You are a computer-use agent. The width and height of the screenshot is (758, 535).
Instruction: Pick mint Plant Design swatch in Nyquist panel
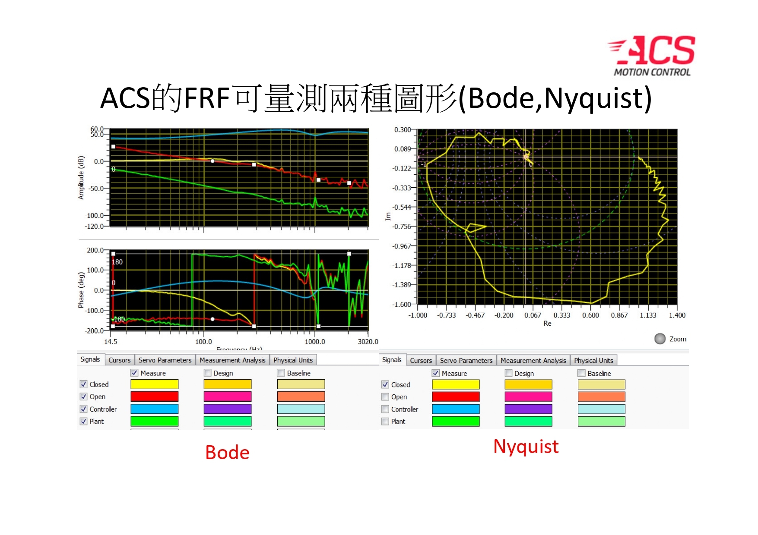[x=528, y=421]
